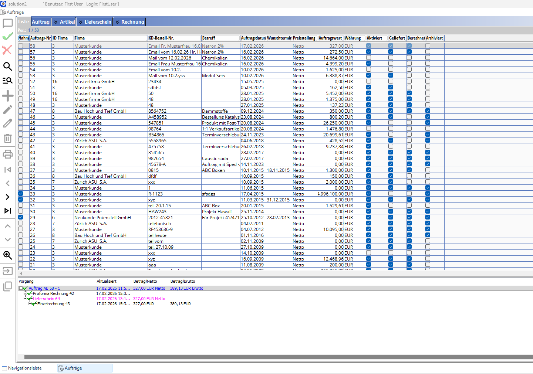
Task: Click the Firma column header
Action: [x=110, y=38]
